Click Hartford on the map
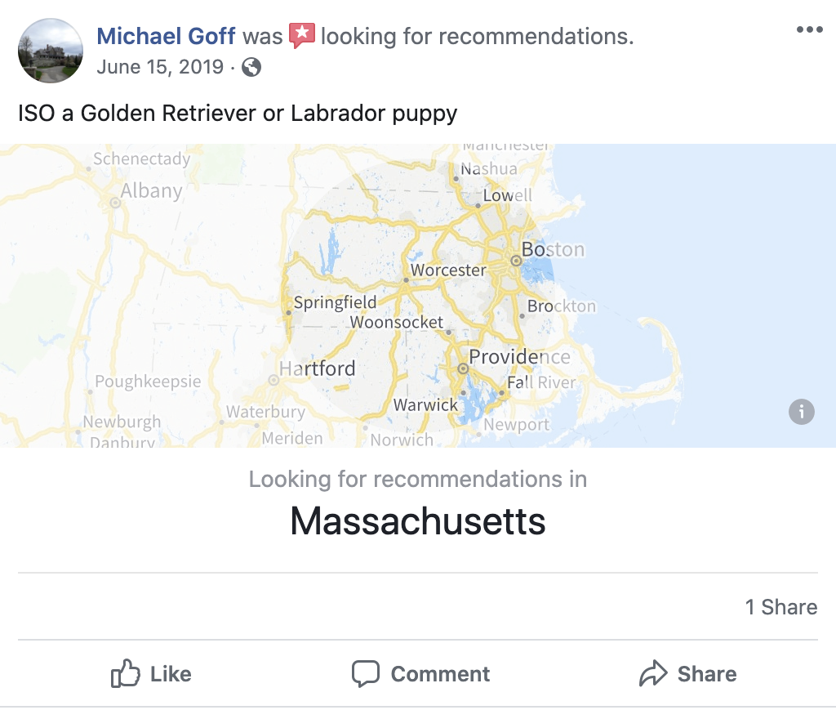836x719 pixels. pos(318,368)
